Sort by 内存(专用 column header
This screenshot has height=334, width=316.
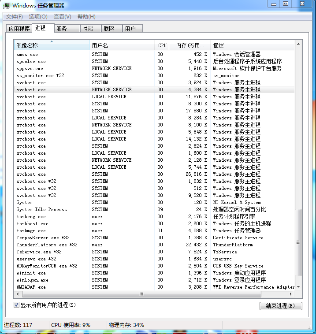(x=190, y=45)
